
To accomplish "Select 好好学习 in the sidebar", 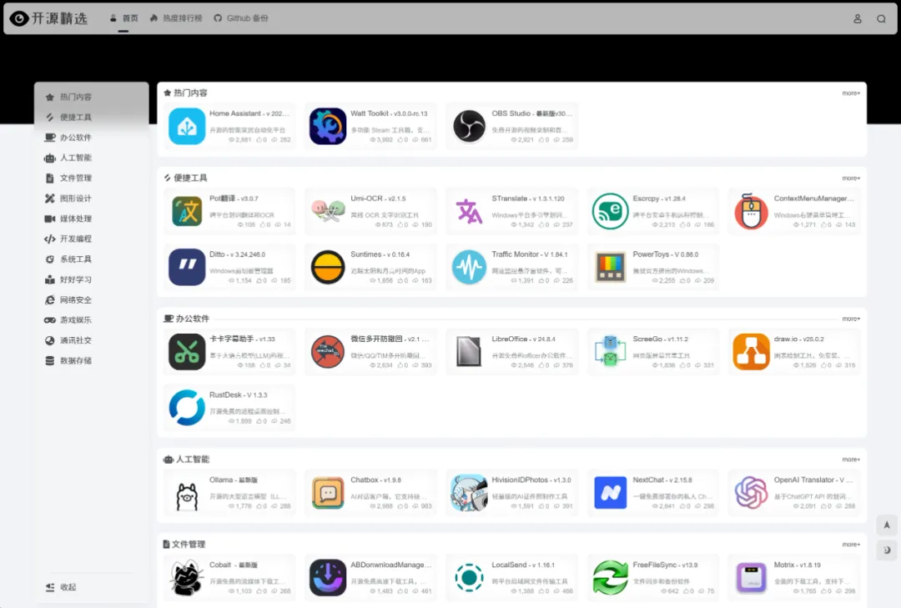I will (x=92, y=279).
